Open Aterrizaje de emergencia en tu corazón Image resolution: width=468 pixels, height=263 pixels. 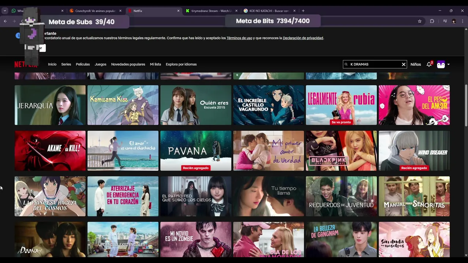pos(123,196)
